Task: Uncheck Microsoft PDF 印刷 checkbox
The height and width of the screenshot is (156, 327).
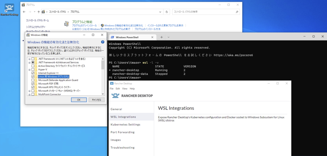Action: (33, 84)
